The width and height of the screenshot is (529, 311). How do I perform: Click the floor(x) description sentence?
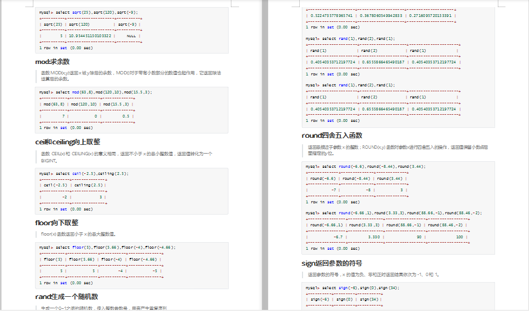(x=78, y=234)
